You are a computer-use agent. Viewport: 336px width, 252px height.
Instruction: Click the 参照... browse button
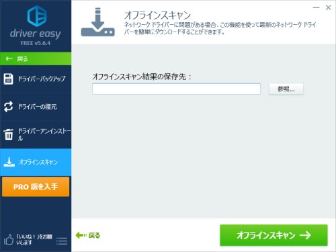(x=286, y=89)
